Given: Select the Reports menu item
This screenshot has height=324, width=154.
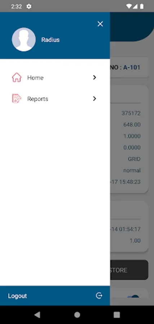Looking at the screenshot, I should [x=55, y=99].
